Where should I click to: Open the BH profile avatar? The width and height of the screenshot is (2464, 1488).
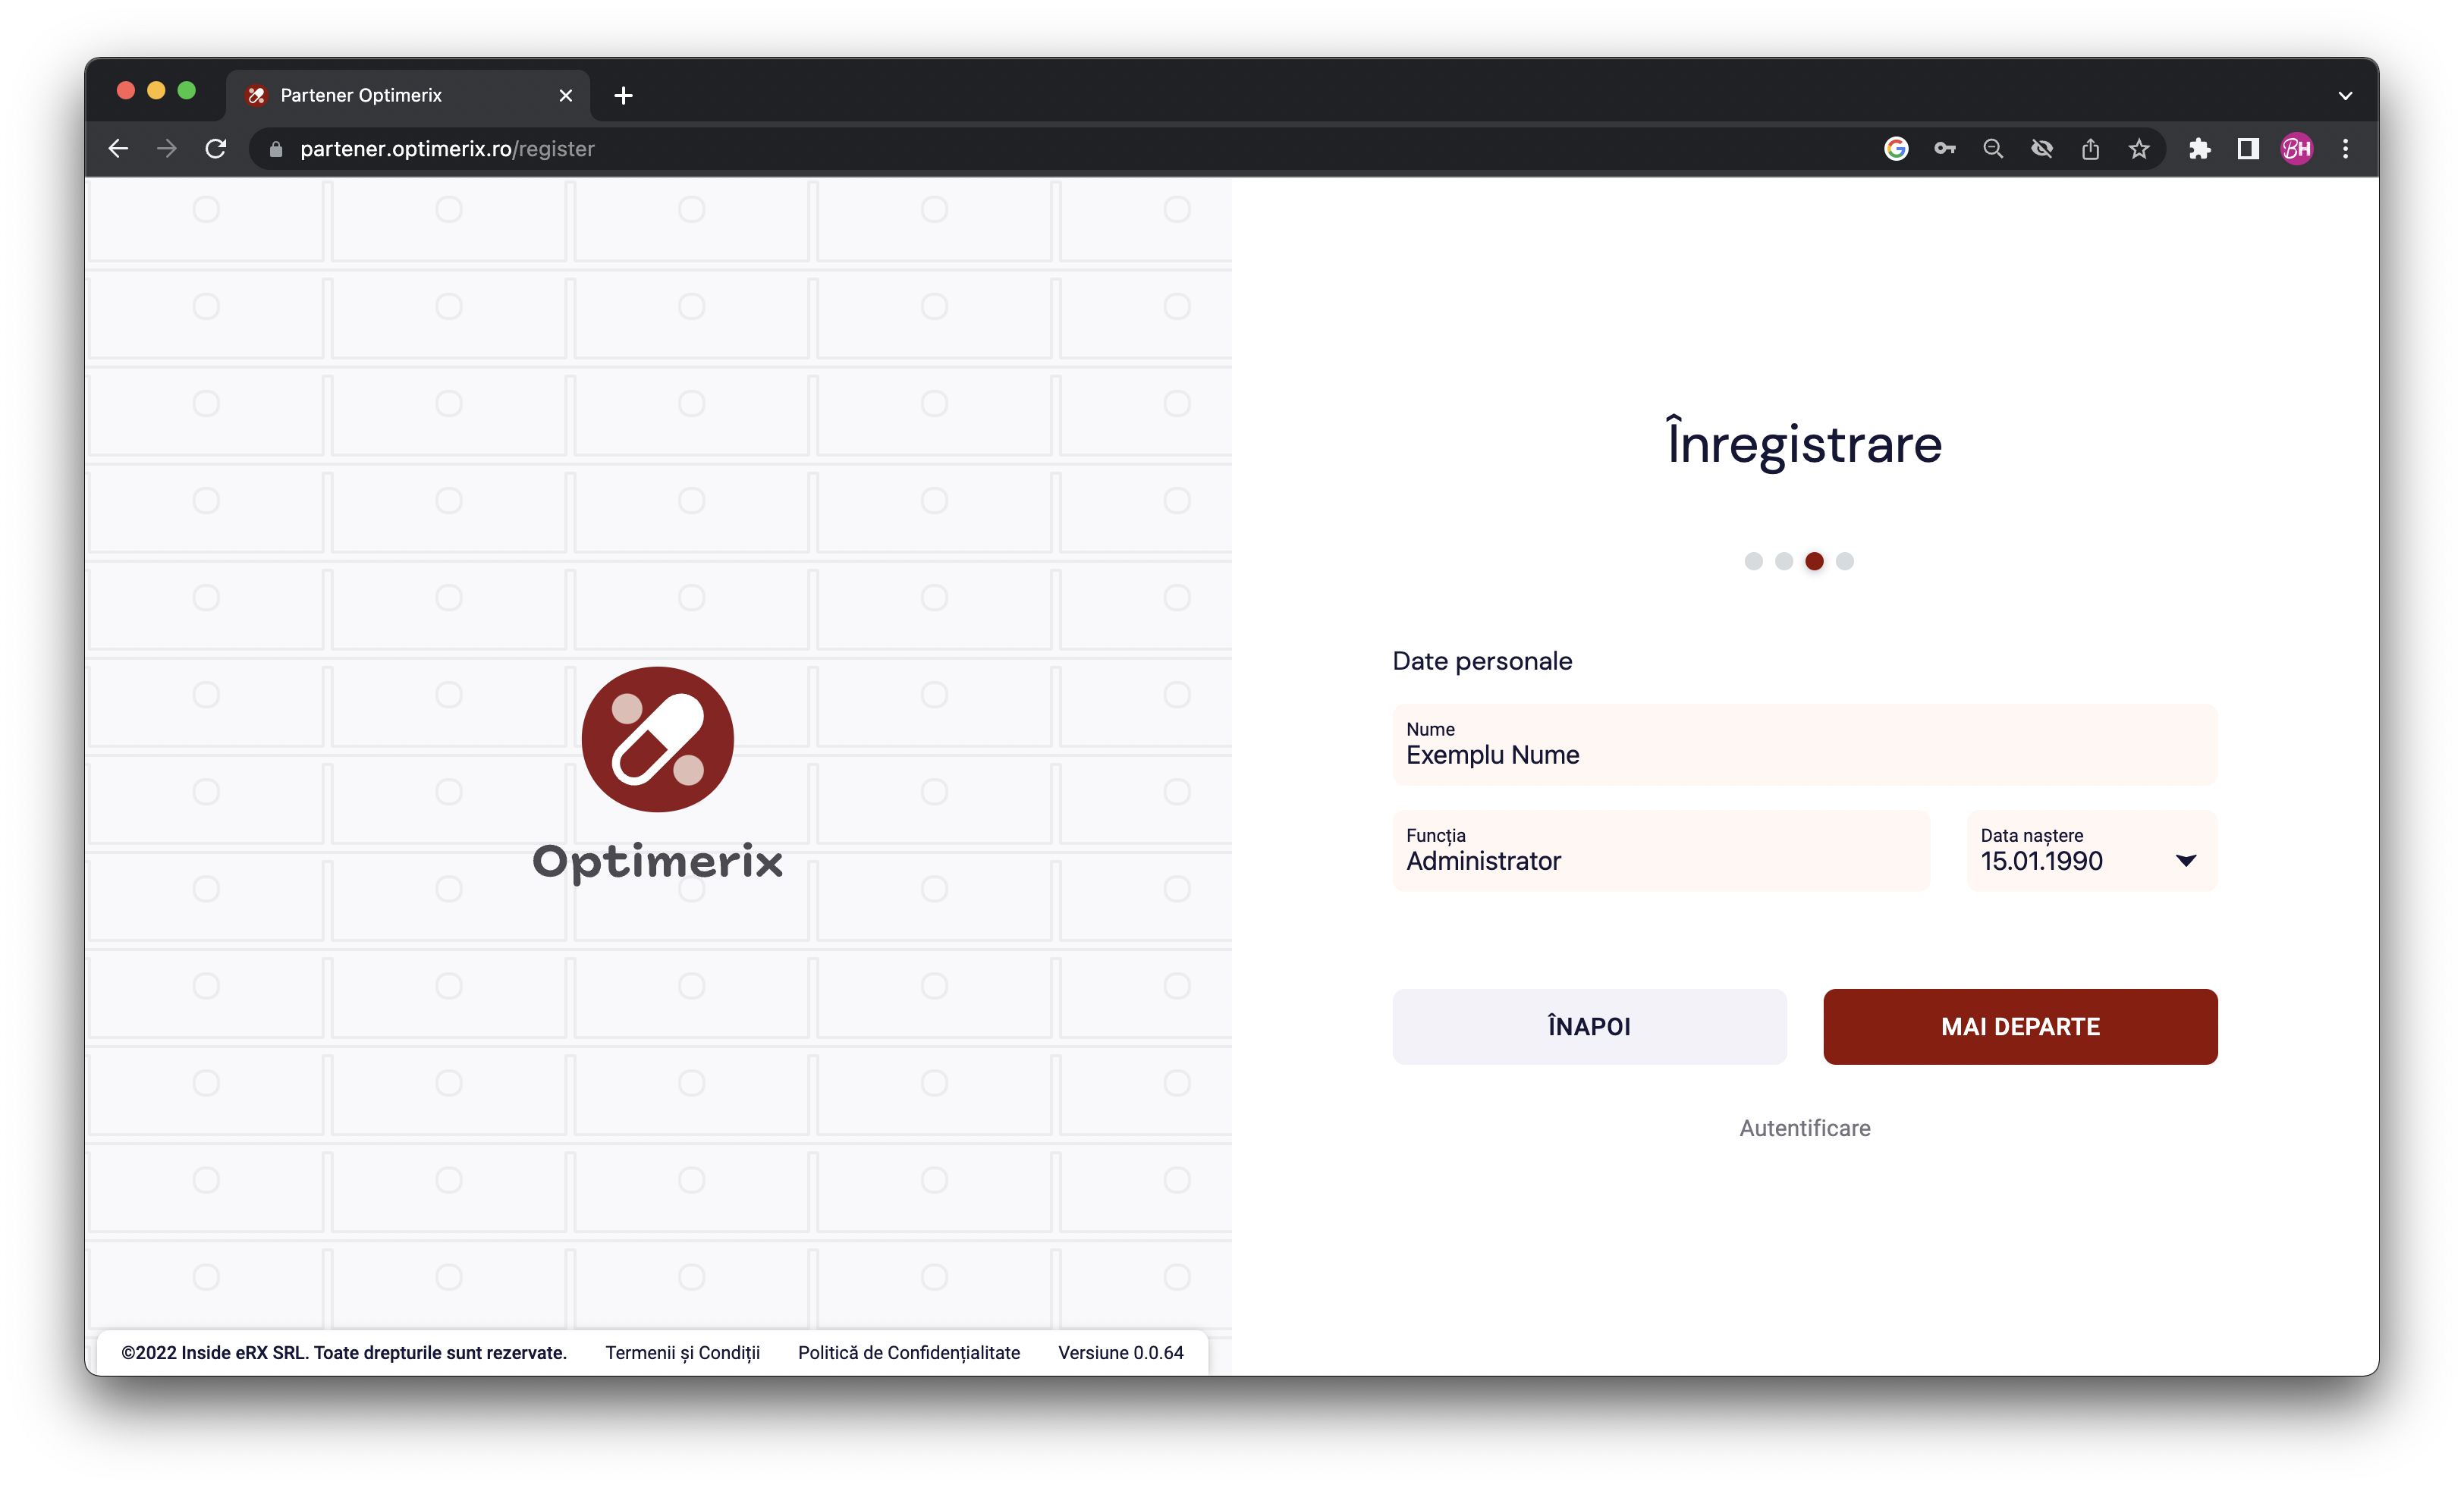2297,149
